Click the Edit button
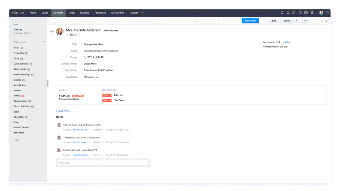This screenshot has height=191, width=339. click(274, 21)
